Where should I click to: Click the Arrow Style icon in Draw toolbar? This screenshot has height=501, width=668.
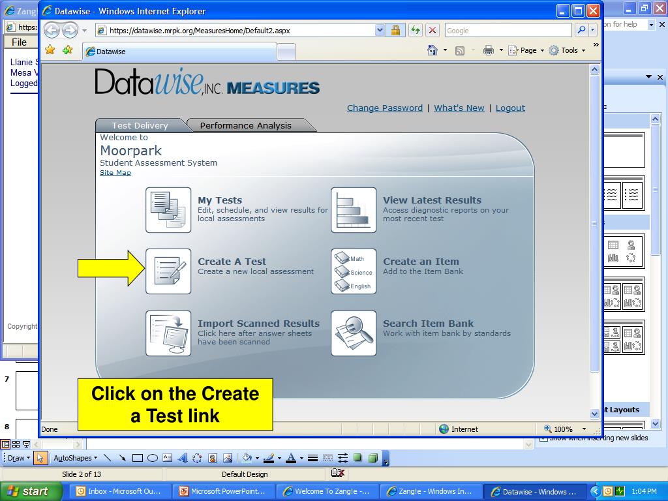coord(342,458)
